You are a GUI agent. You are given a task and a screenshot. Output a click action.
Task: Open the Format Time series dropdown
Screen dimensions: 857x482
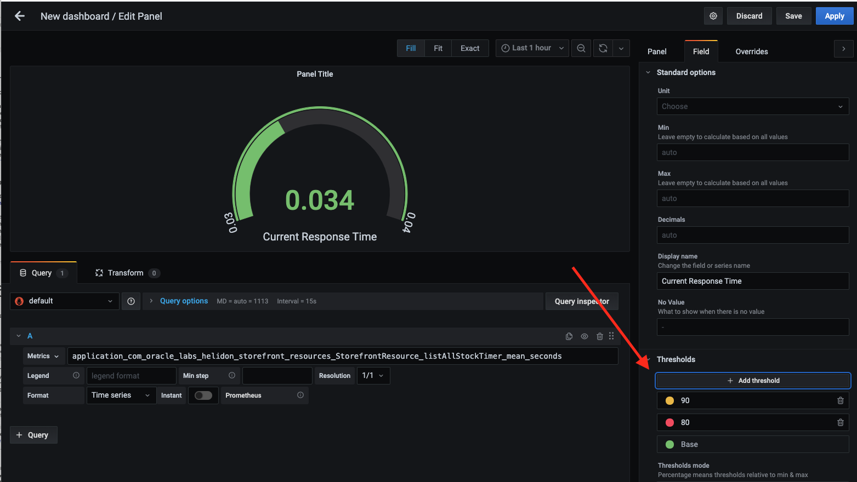121,395
